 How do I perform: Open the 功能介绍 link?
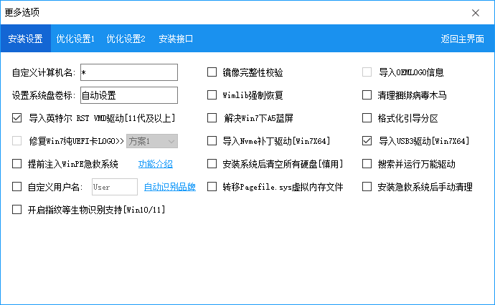[x=156, y=164]
